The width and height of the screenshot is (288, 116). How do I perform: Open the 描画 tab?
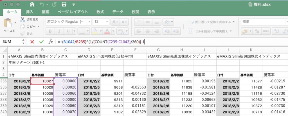pos(45,12)
